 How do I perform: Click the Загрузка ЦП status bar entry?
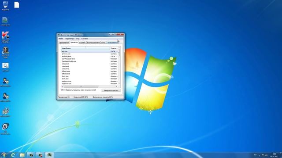(x=81, y=97)
